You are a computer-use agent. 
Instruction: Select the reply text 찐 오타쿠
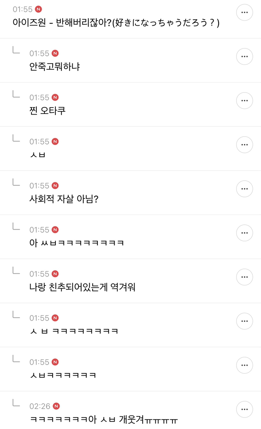point(48,111)
